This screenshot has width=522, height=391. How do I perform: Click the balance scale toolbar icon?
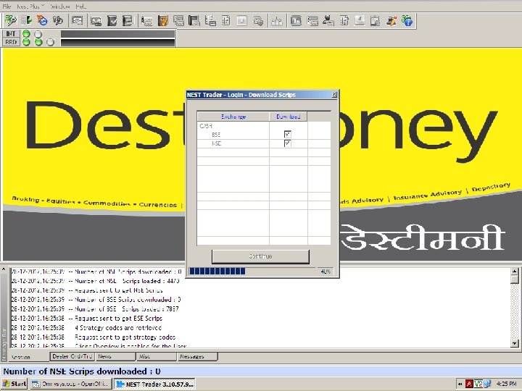click(x=277, y=21)
